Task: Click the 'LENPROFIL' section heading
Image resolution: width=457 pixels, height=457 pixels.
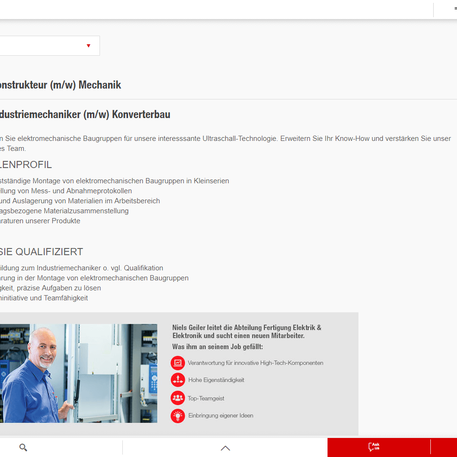Action: tap(26, 165)
